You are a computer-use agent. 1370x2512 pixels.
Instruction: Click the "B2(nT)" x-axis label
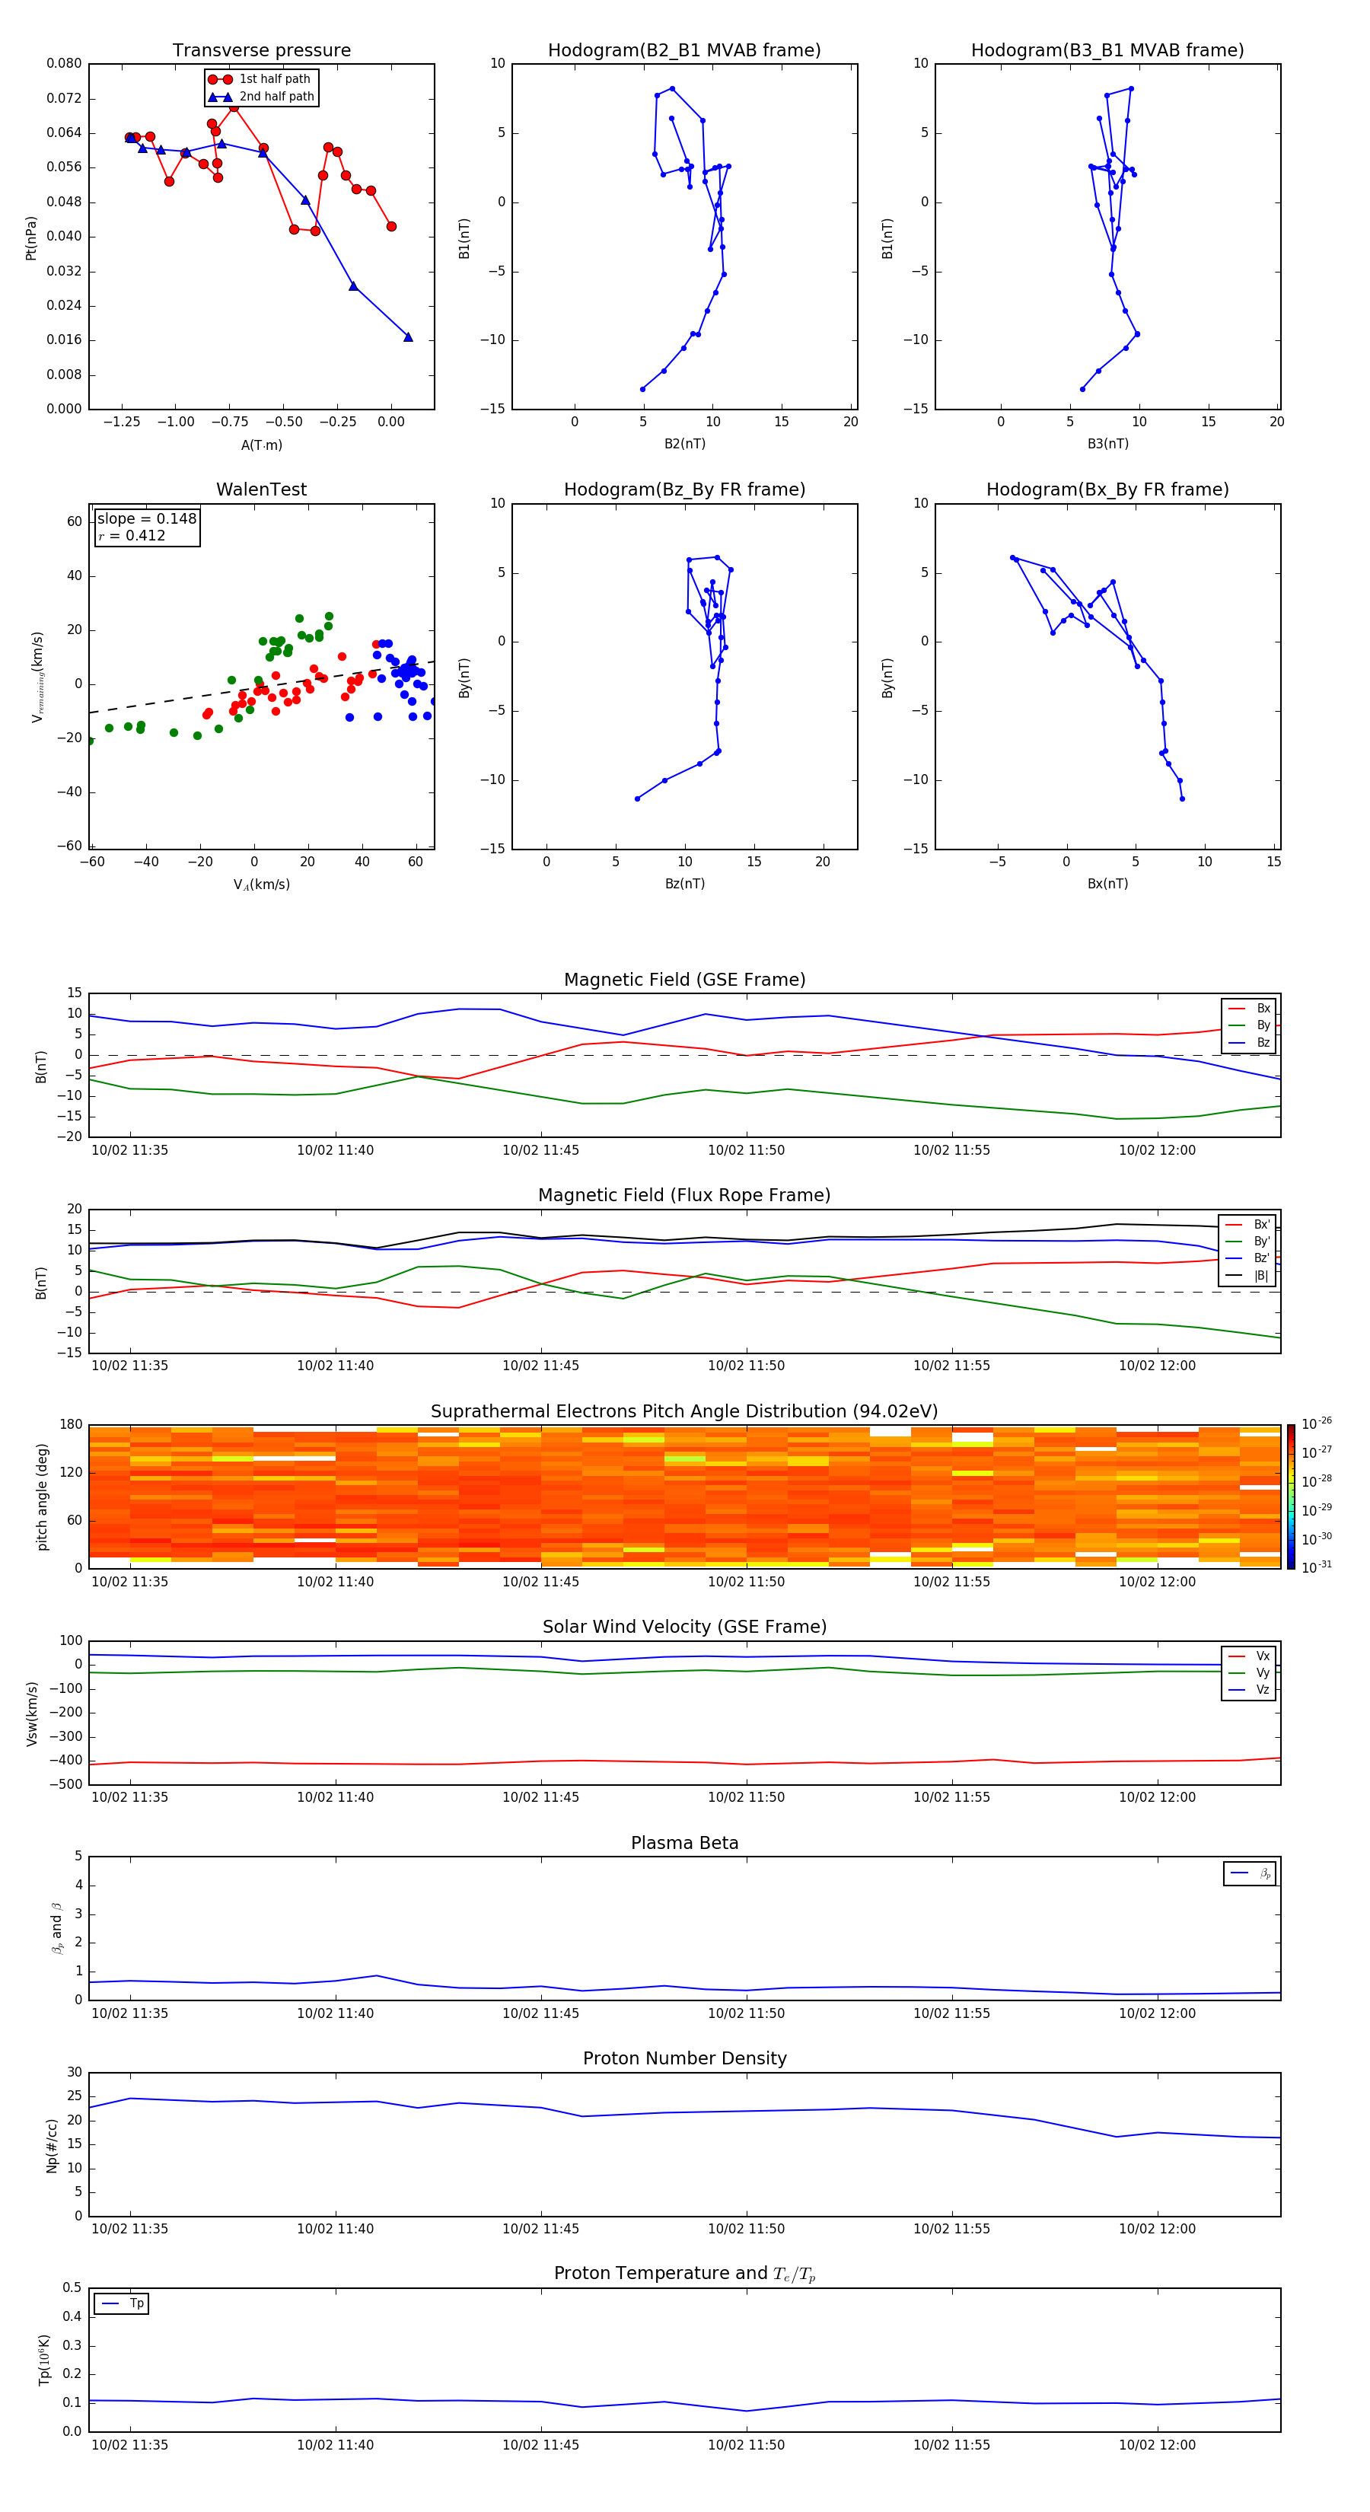click(x=684, y=444)
